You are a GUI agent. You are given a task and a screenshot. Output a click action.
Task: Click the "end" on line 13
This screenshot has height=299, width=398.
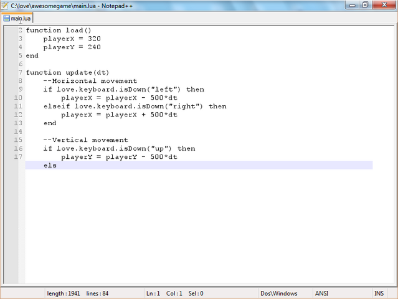(50, 123)
